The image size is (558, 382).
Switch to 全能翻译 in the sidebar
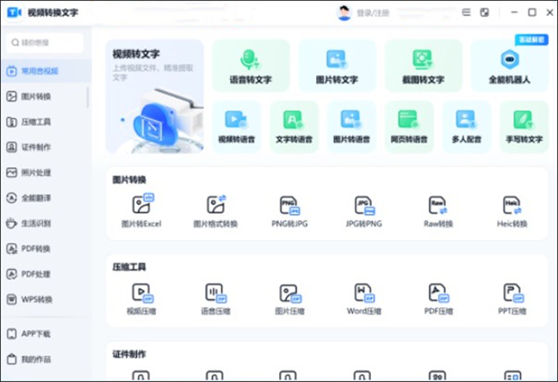click(46, 198)
